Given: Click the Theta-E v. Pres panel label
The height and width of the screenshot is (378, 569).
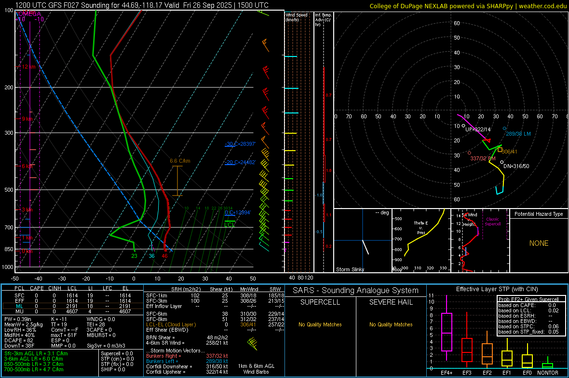Looking at the screenshot, I should point(421,227).
